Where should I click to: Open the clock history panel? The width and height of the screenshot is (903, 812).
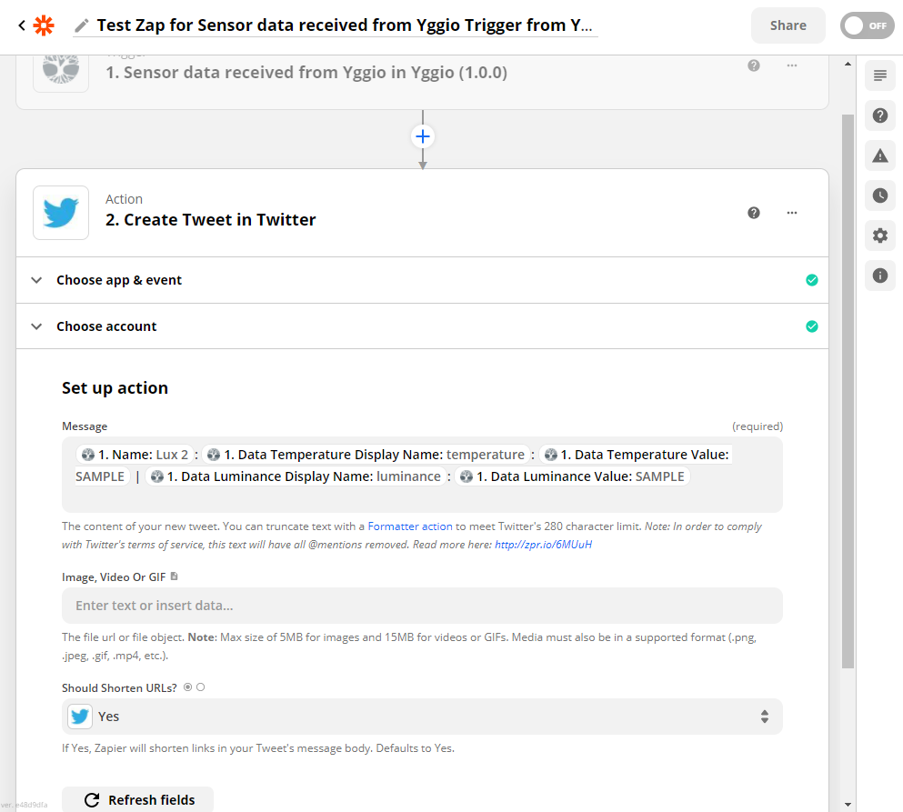pyautogui.click(x=880, y=195)
